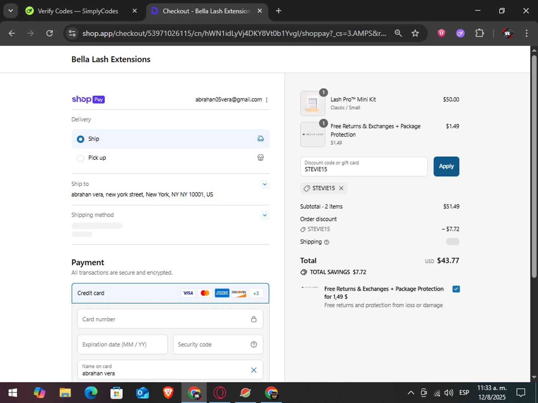
Task: Apply the discount code
Action: (x=446, y=166)
